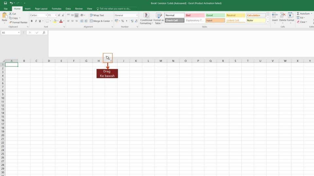Click the Paste clipboard icon
Screen dimensions: 314x176
click(4, 16)
